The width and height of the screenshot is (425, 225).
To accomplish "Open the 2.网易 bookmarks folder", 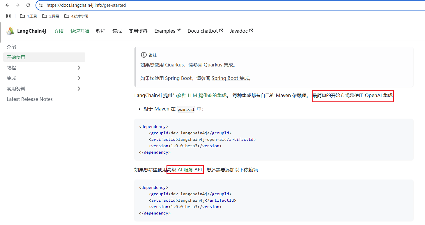I will (51, 16).
